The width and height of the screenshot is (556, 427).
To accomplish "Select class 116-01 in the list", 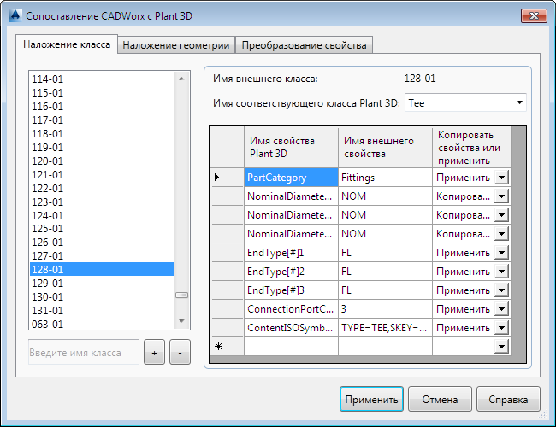I will coord(102,106).
